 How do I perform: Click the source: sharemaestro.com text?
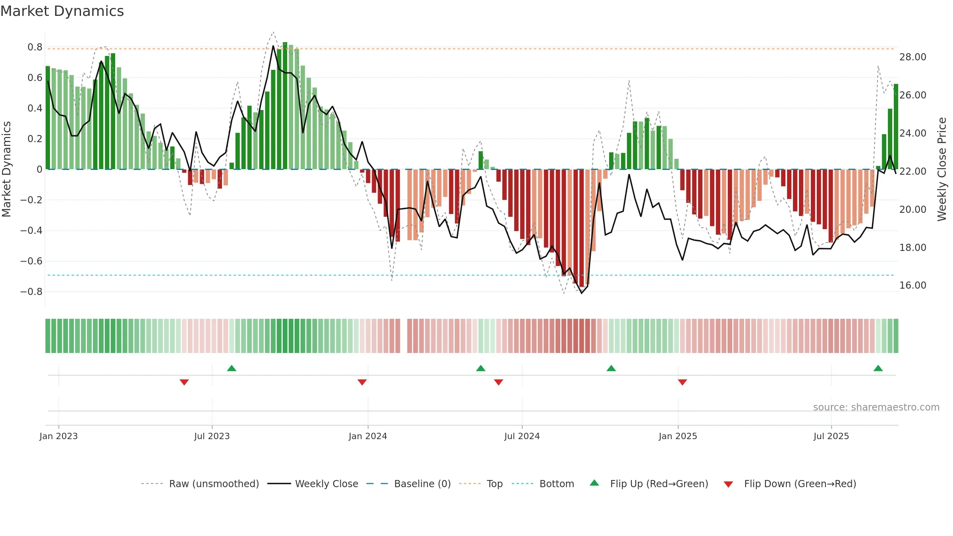coord(876,407)
